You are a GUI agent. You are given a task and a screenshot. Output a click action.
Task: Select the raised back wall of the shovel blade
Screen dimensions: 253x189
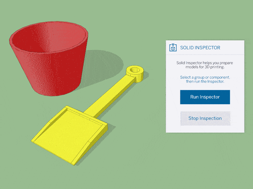[87, 114]
